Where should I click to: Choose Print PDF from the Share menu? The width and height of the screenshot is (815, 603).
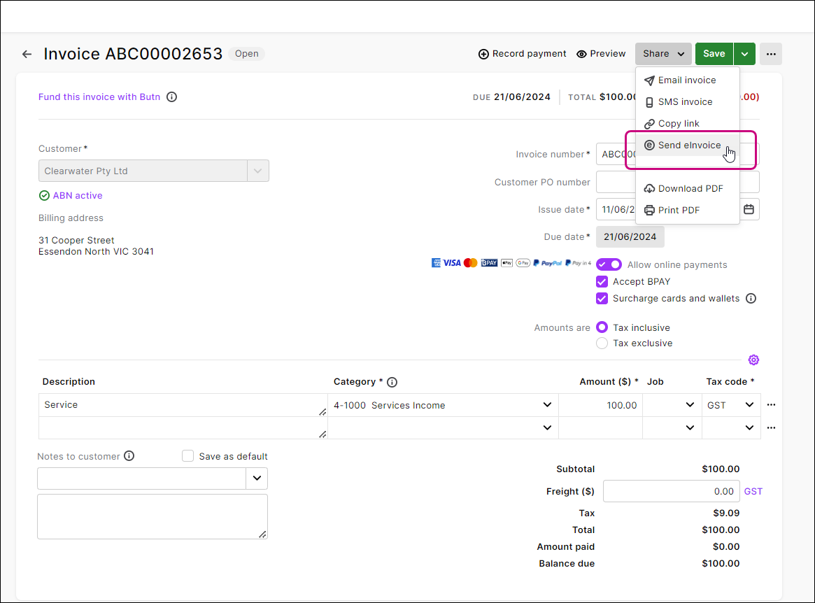tap(671, 210)
